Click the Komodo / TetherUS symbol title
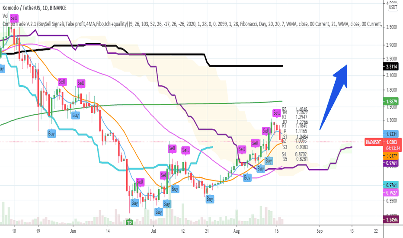Image resolution: width=403 pixels, height=238 pixels. tap(35, 8)
